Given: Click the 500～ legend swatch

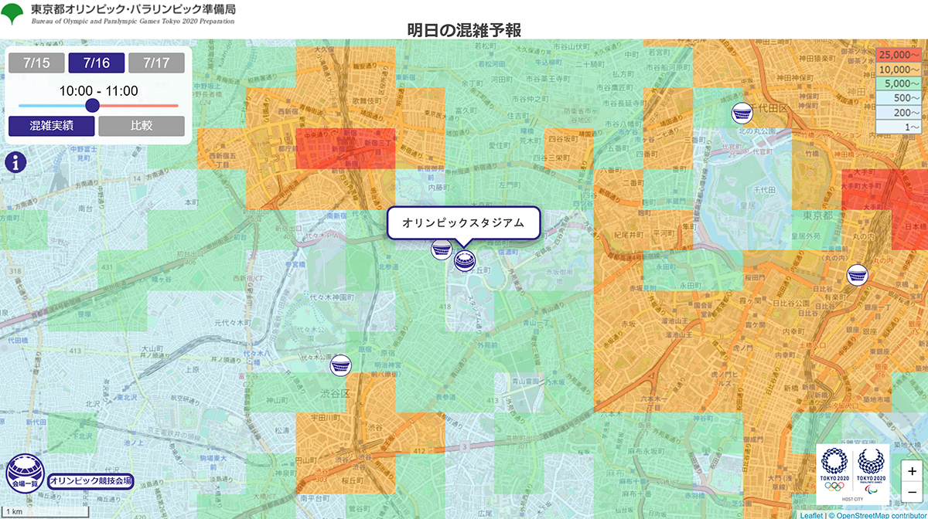Looking at the screenshot, I should tap(900, 97).
